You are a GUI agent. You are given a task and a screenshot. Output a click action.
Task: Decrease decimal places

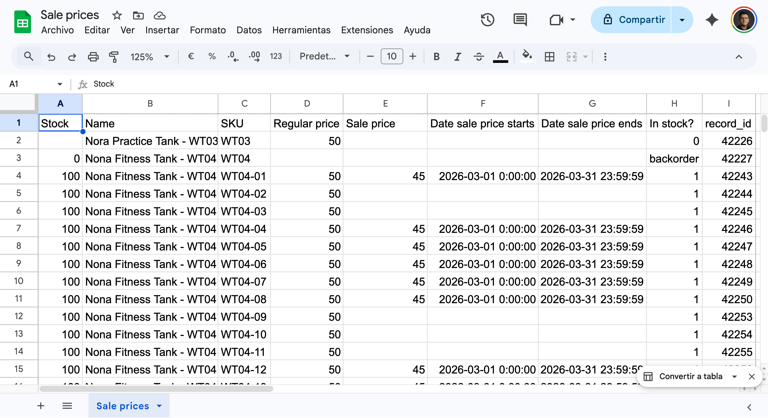233,56
